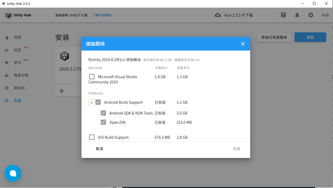Click the 学习 graduation cap icon

pyautogui.click(x=7, y=63)
